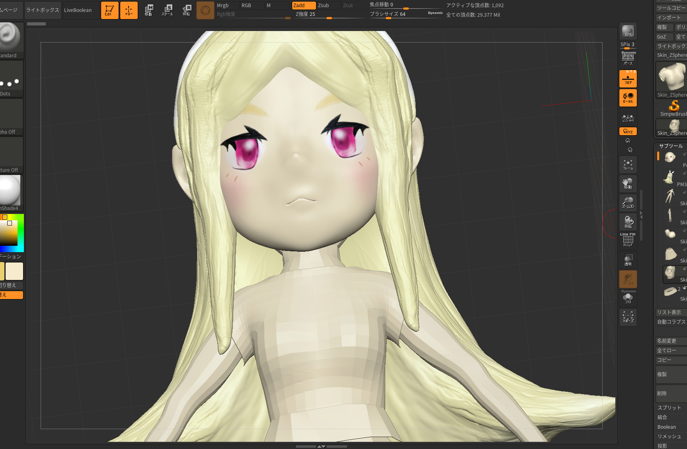Click the Move (移動) hand icon in right shelf
The width and height of the screenshot is (687, 449).
pyautogui.click(x=628, y=184)
